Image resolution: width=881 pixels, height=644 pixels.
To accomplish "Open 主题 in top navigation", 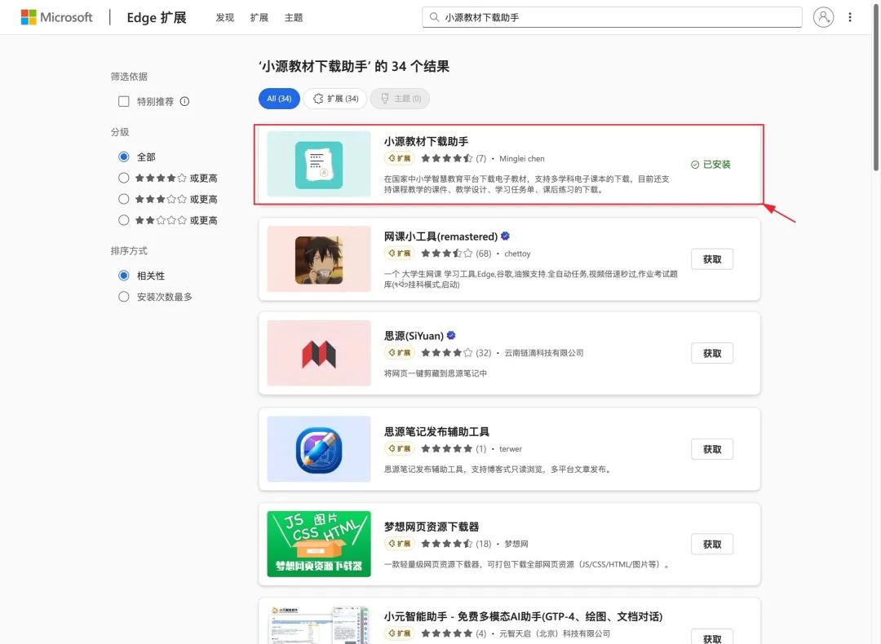I will (294, 18).
